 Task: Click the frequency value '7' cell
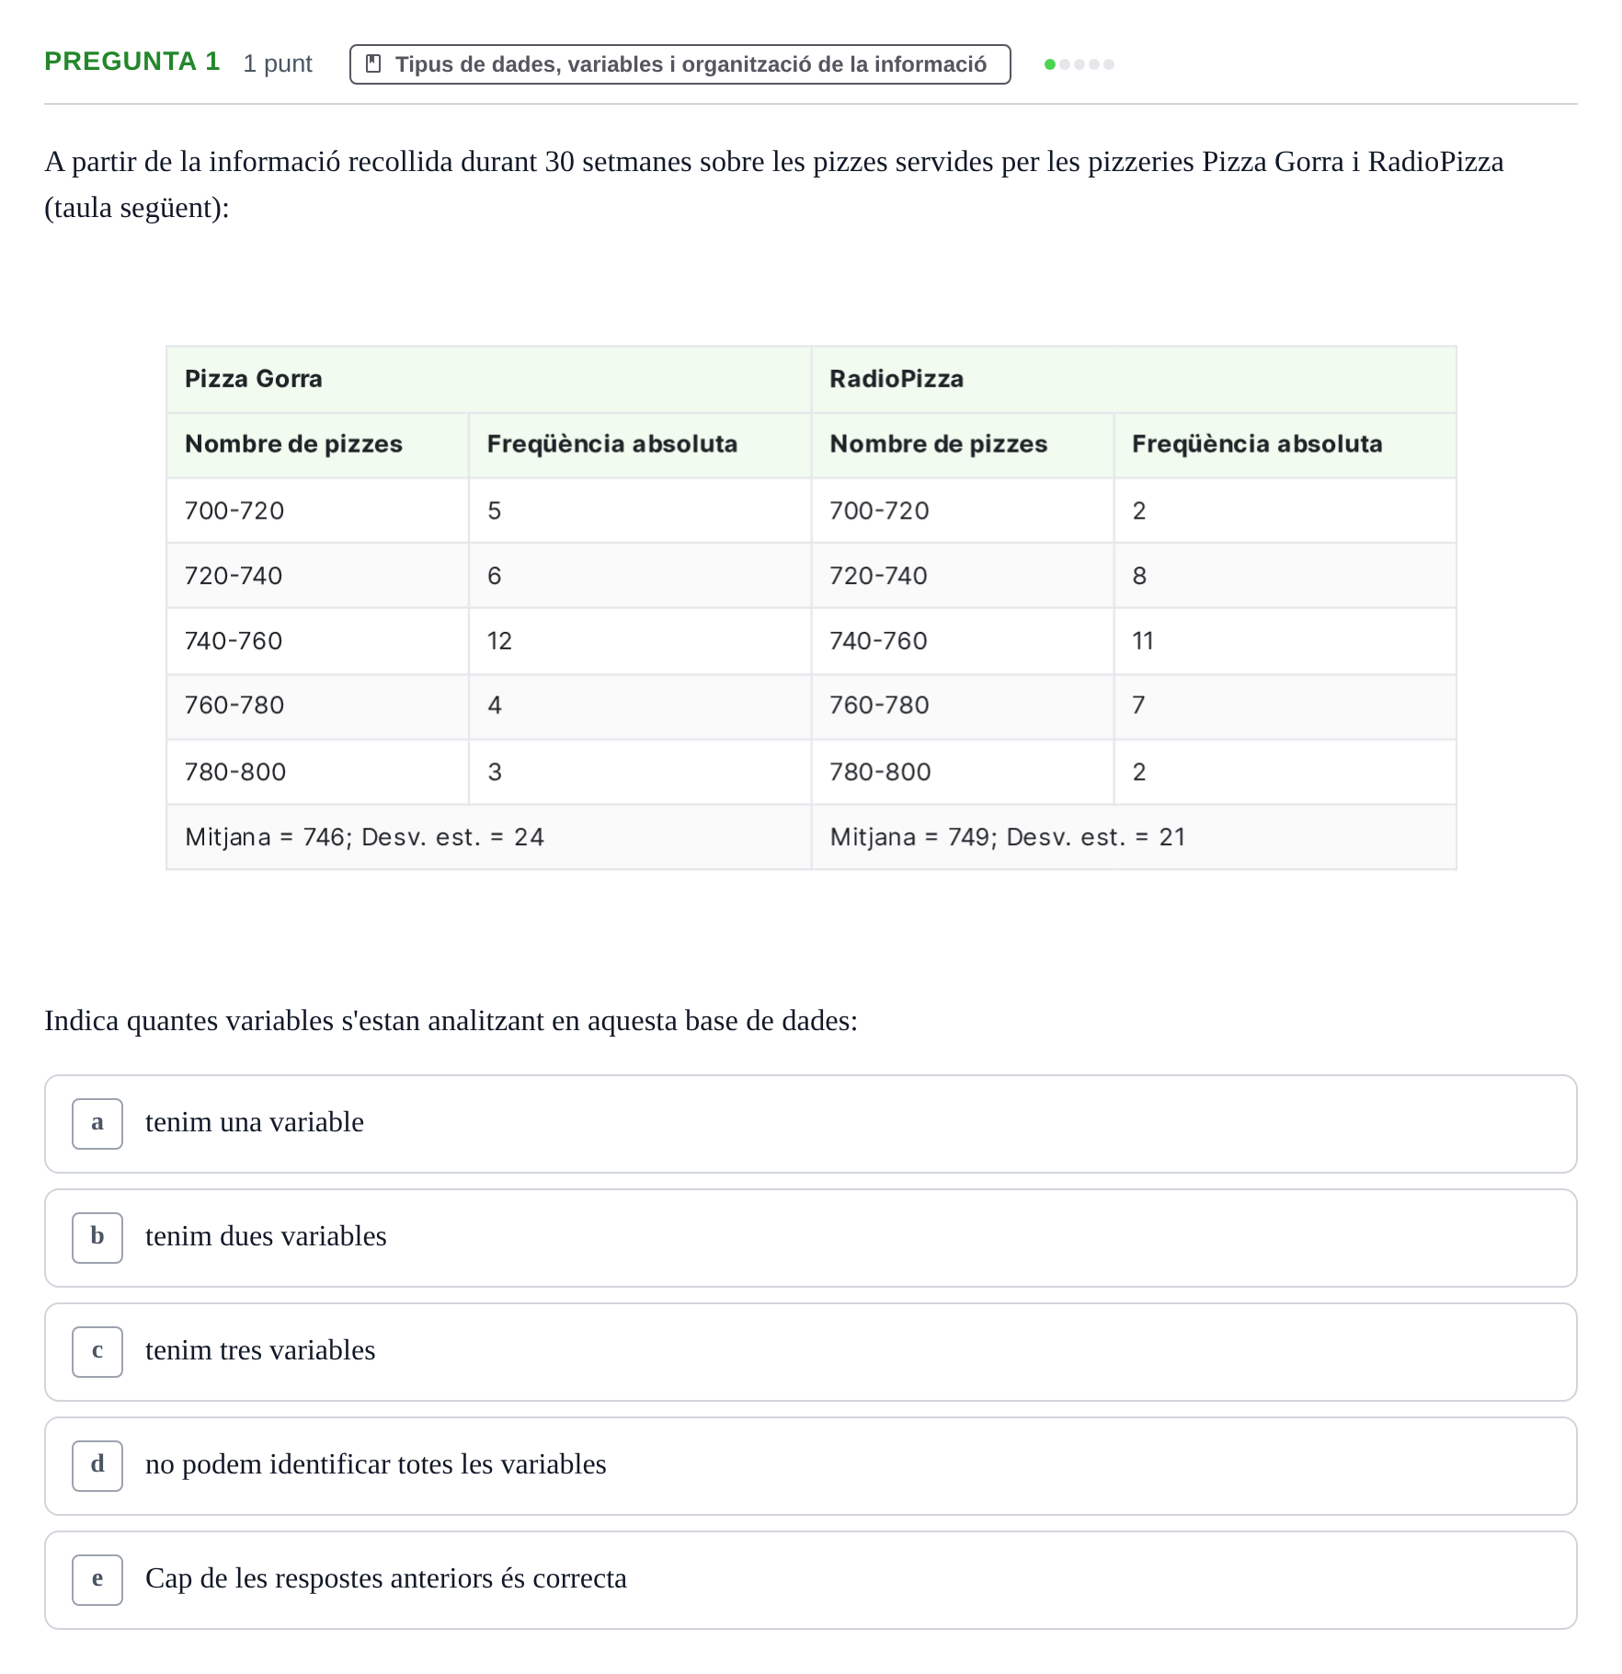tap(1285, 706)
